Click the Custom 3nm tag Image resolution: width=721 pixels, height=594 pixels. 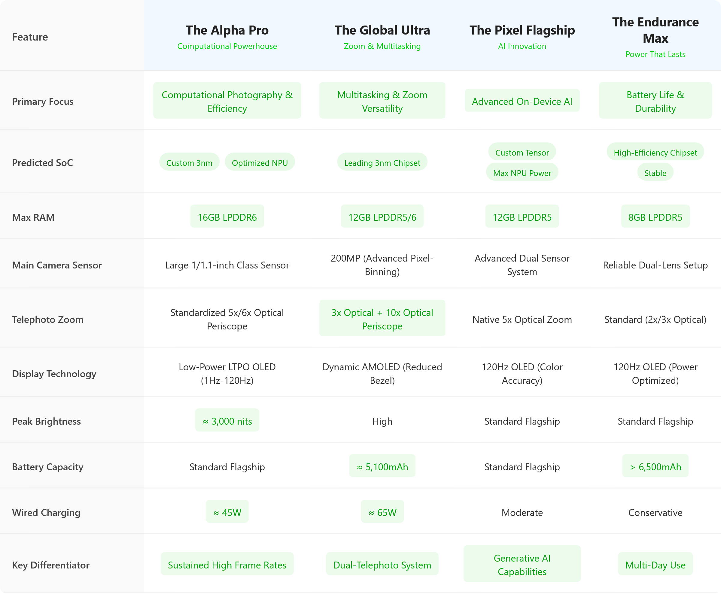point(189,162)
